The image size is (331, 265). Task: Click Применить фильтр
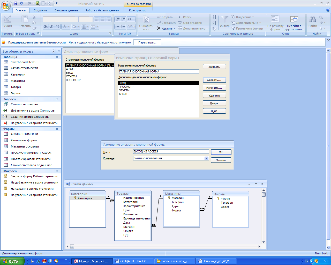(x=247, y=28)
